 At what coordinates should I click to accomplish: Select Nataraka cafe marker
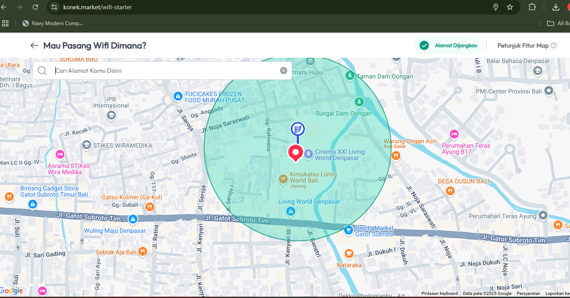349,253
